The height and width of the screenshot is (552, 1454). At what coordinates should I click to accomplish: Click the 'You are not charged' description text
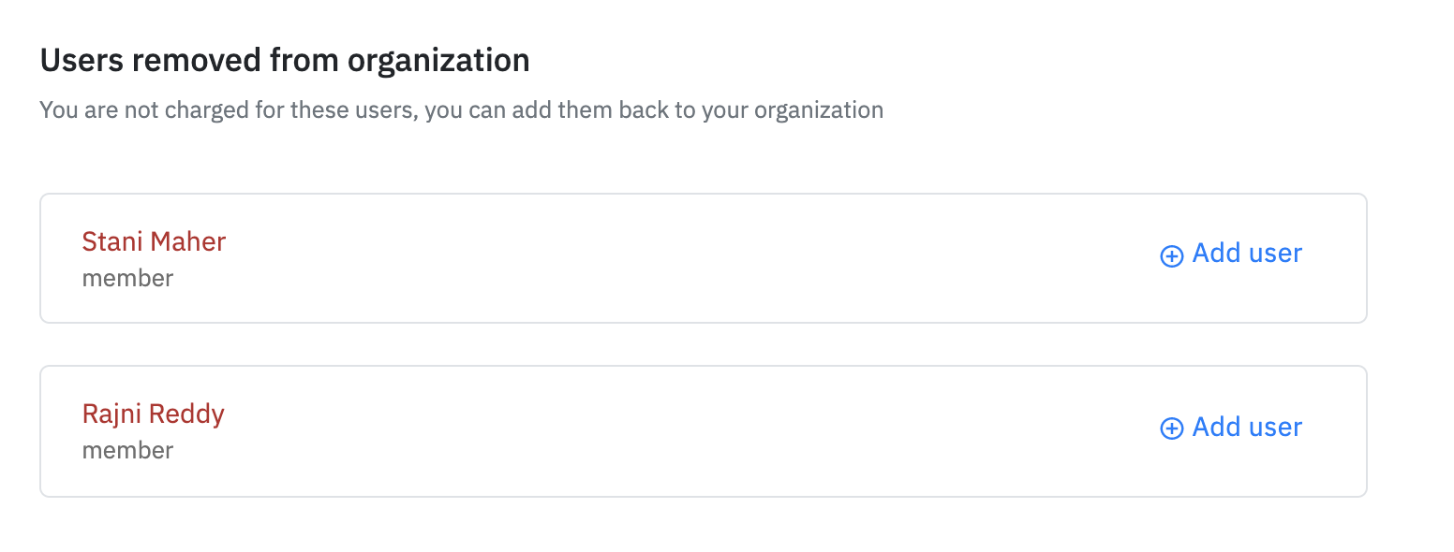coord(462,110)
